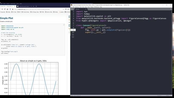The width and height of the screenshot is (174, 98).
Task: Open the UI Design Ideas bookmarks folder
Action: tap(35, 12)
